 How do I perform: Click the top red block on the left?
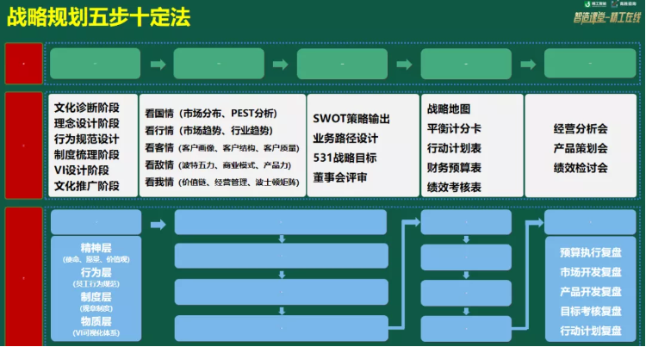[x=23, y=64]
